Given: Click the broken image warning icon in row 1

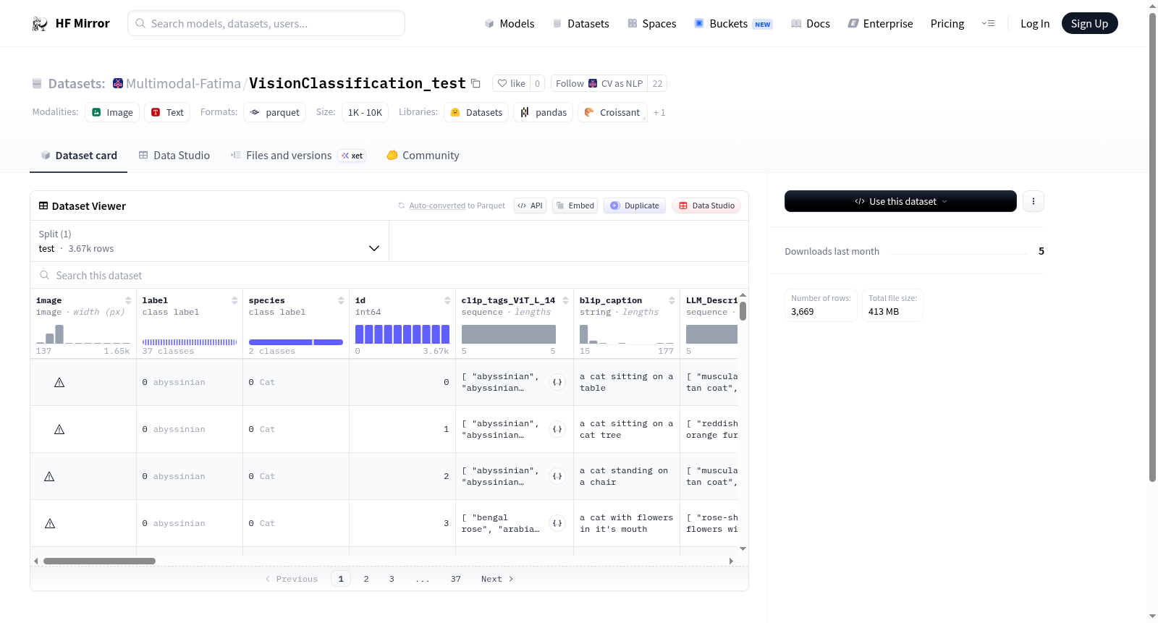Looking at the screenshot, I should click(x=59, y=429).
